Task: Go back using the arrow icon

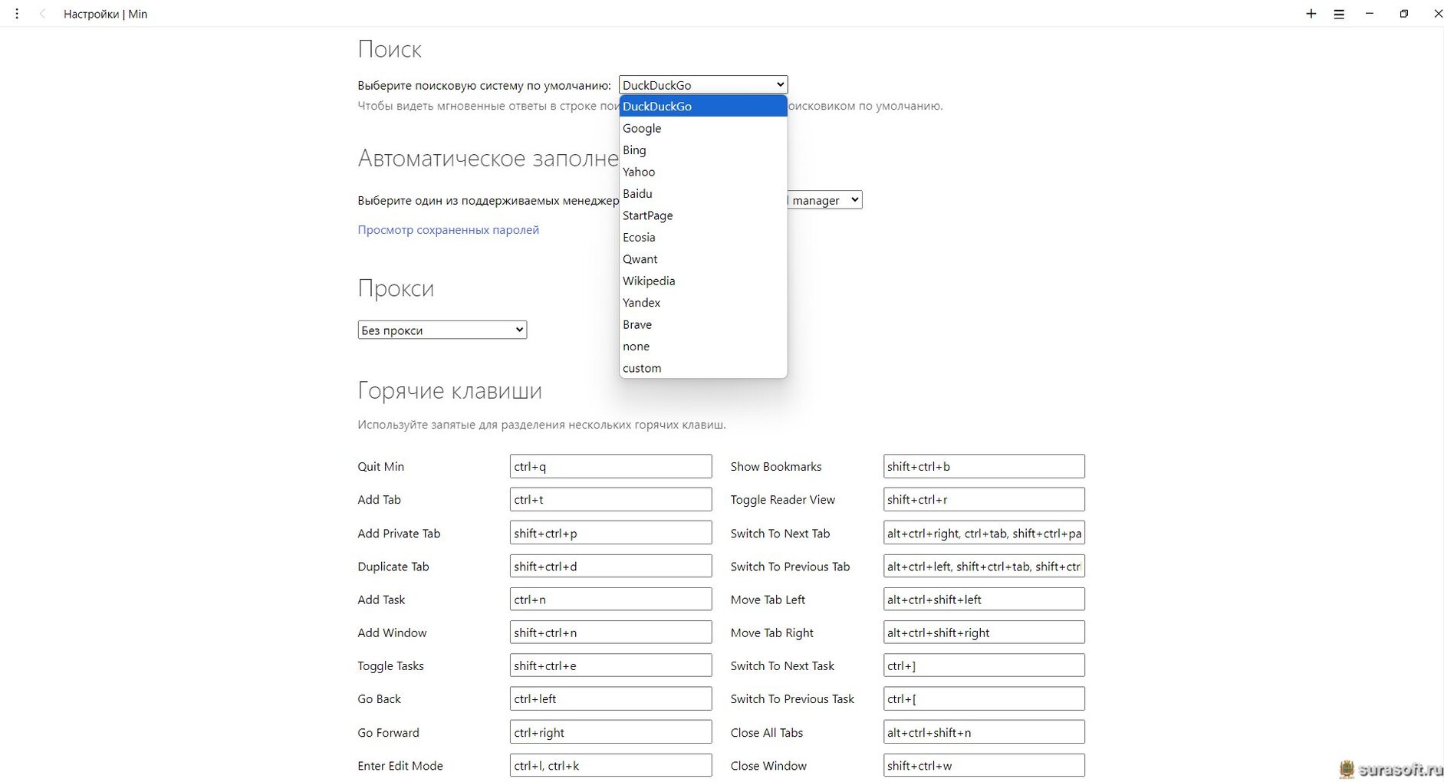Action: pos(42,14)
